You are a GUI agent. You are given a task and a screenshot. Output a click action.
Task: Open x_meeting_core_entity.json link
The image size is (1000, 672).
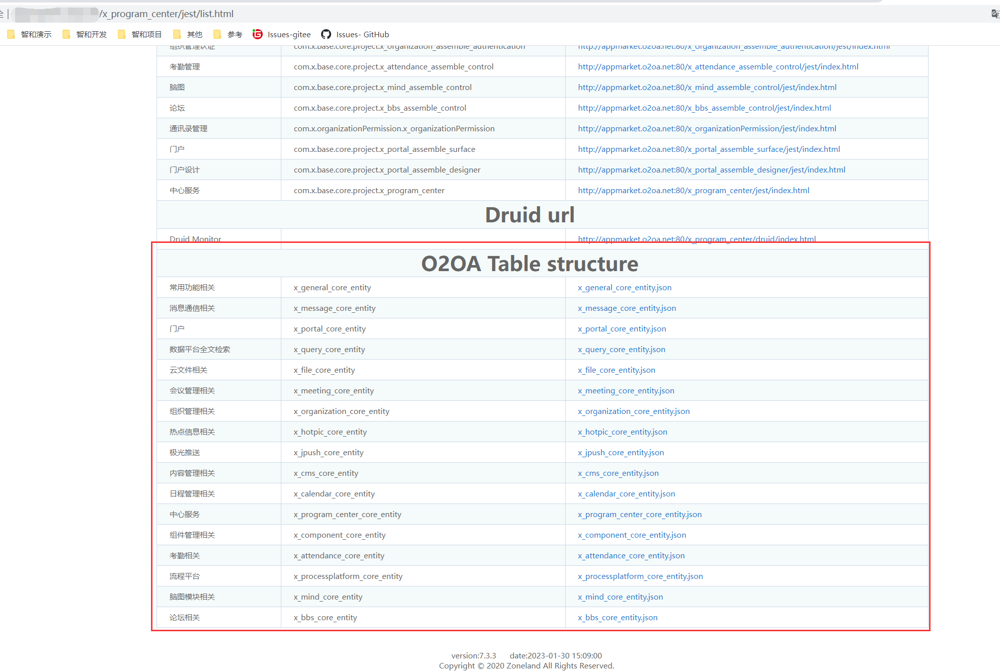[x=626, y=390]
